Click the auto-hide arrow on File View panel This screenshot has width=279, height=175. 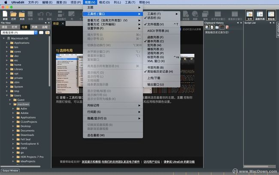pyautogui.click(x=45, y=23)
